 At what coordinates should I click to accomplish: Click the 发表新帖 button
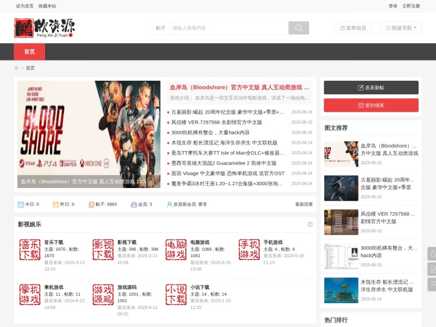371,88
